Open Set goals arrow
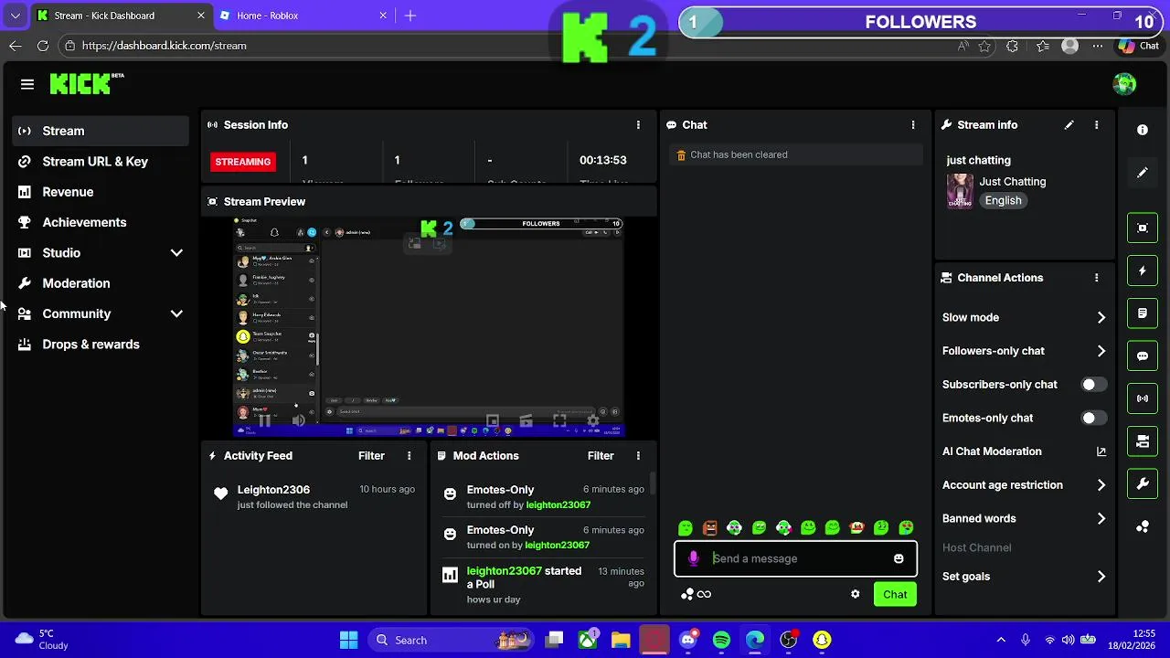The height and width of the screenshot is (658, 1170). tap(1101, 577)
